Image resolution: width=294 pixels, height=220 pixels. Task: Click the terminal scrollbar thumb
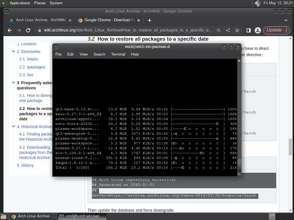[x=239, y=165]
